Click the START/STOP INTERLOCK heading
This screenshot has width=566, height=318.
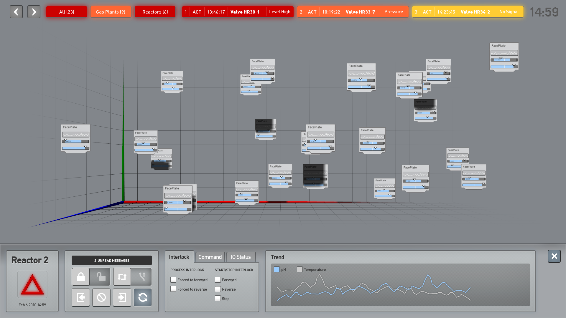coord(234,270)
